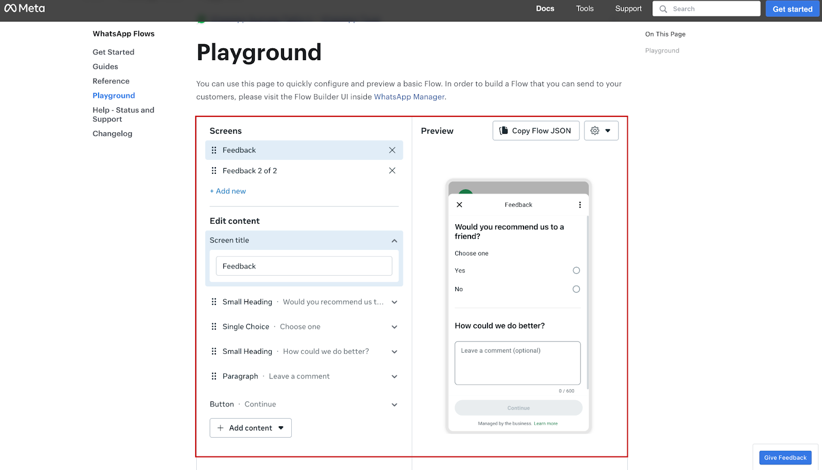This screenshot has width=822, height=470.
Task: Click drag handle of Paragraph row
Action: [x=214, y=376]
